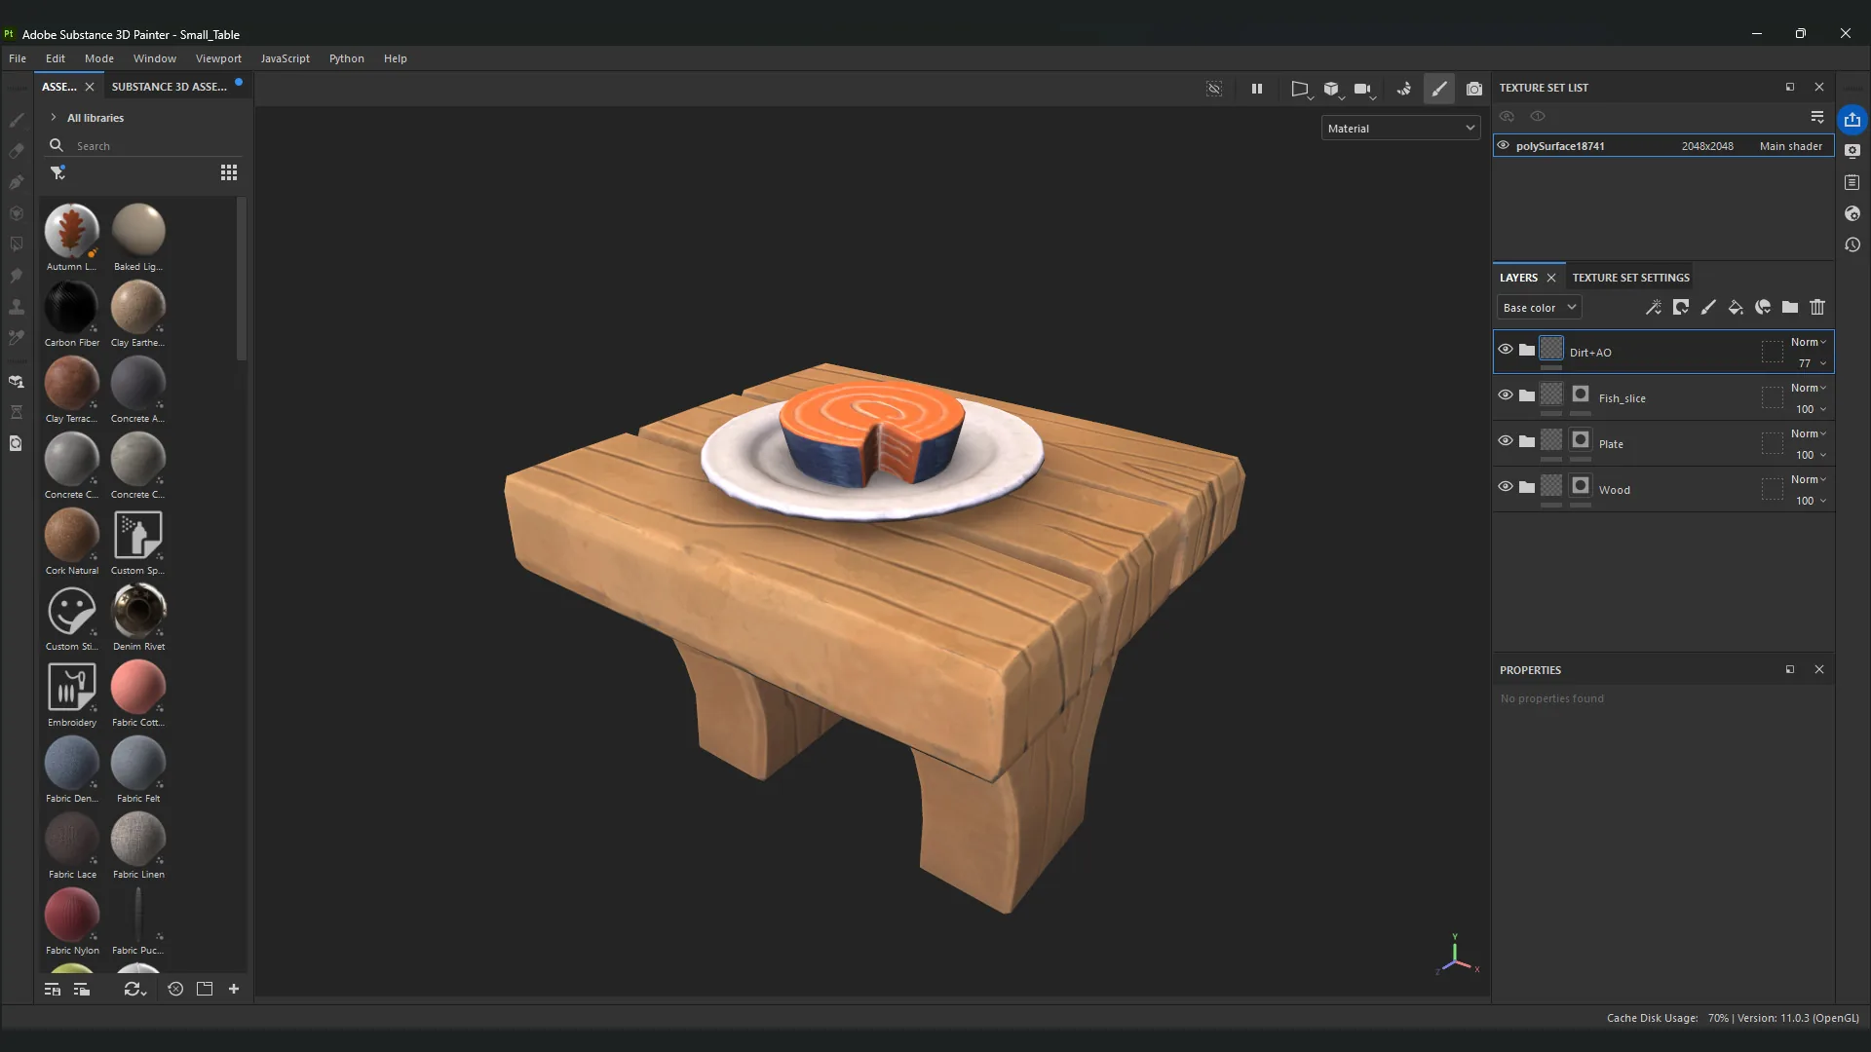Expand the All libraries tree
The width and height of the screenshot is (1871, 1052).
tap(54, 118)
